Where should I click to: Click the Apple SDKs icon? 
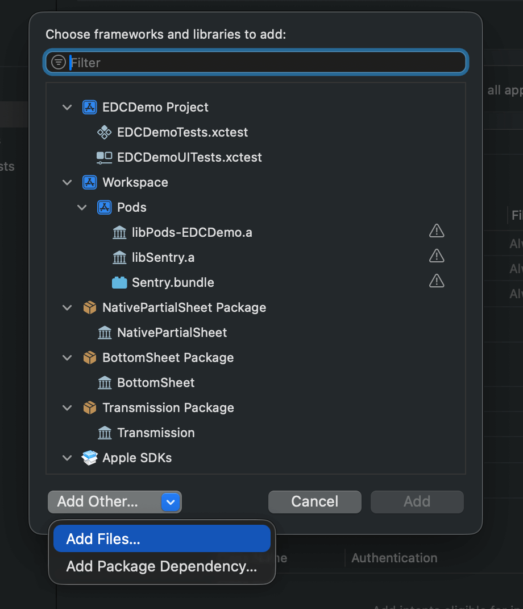[89, 458]
